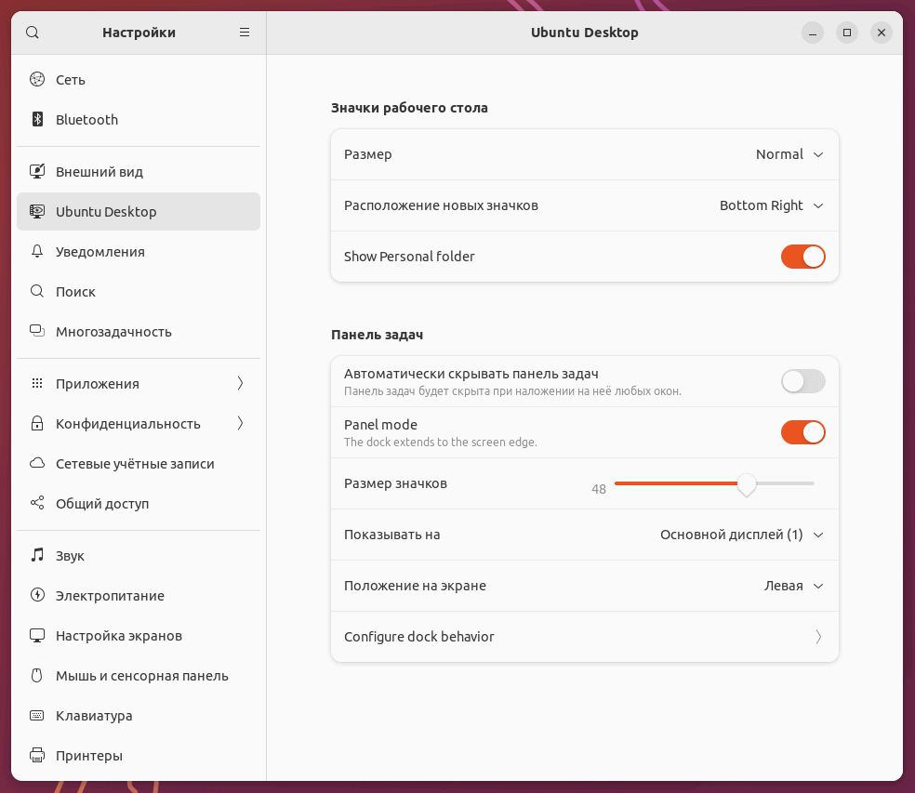The image size is (915, 793).
Task: Turn off Panel mode switch
Action: coord(802,432)
